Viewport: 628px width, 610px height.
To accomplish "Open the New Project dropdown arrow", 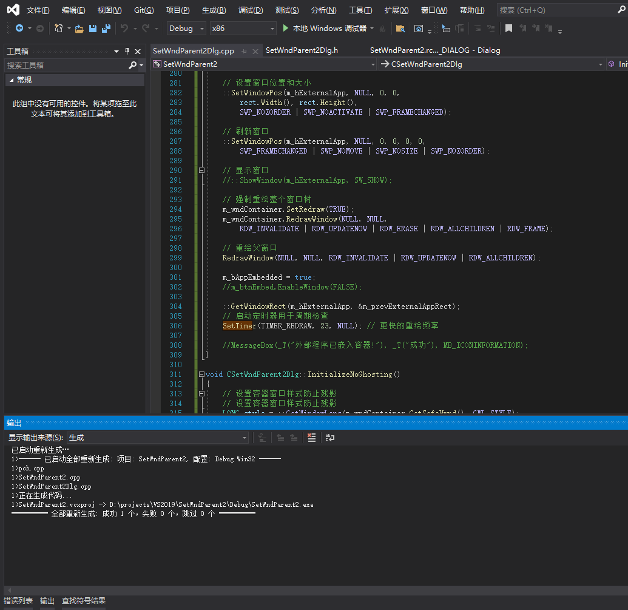I will click(69, 29).
